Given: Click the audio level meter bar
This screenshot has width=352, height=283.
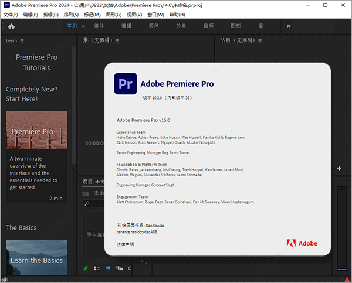Looking at the screenshot, I should tap(340, 229).
